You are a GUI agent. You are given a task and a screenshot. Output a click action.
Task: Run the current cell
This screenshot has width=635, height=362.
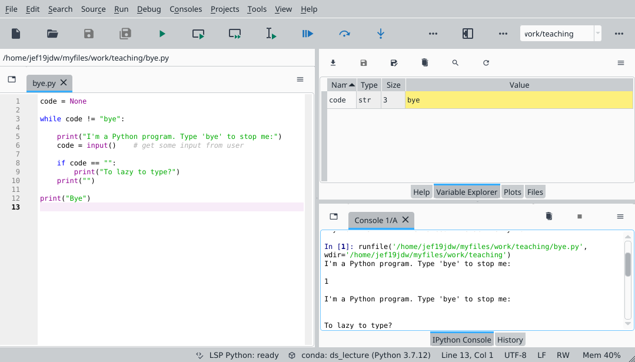[198, 34]
